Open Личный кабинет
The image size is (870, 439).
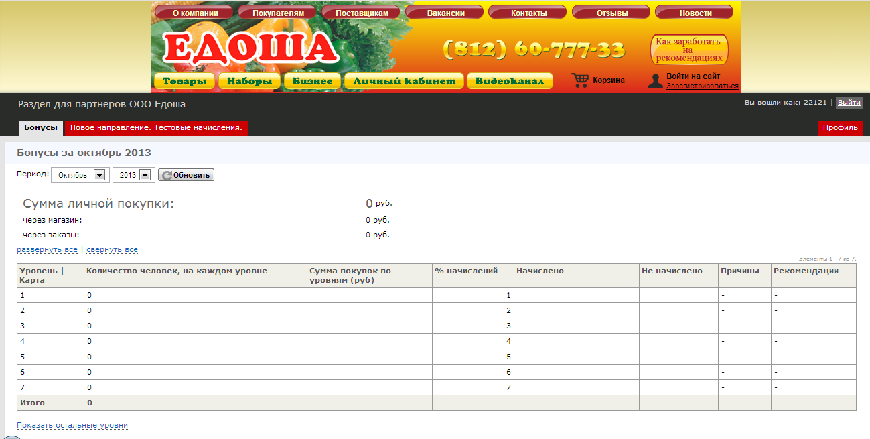click(403, 81)
